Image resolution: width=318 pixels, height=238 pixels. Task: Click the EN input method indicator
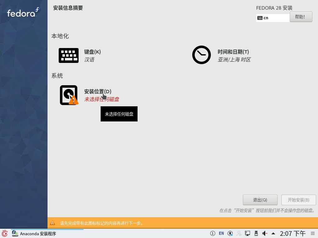(221, 233)
